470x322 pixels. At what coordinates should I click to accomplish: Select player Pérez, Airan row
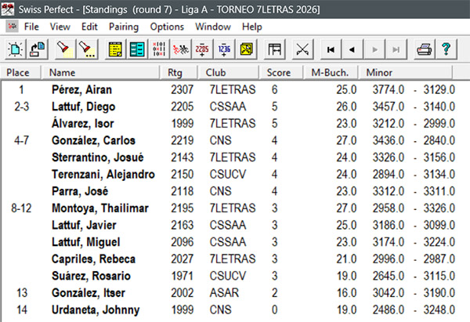(80, 89)
